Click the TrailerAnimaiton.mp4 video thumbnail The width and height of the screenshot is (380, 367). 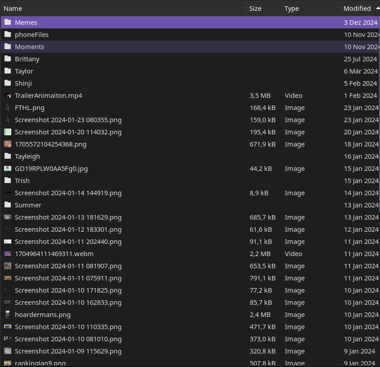[8, 96]
